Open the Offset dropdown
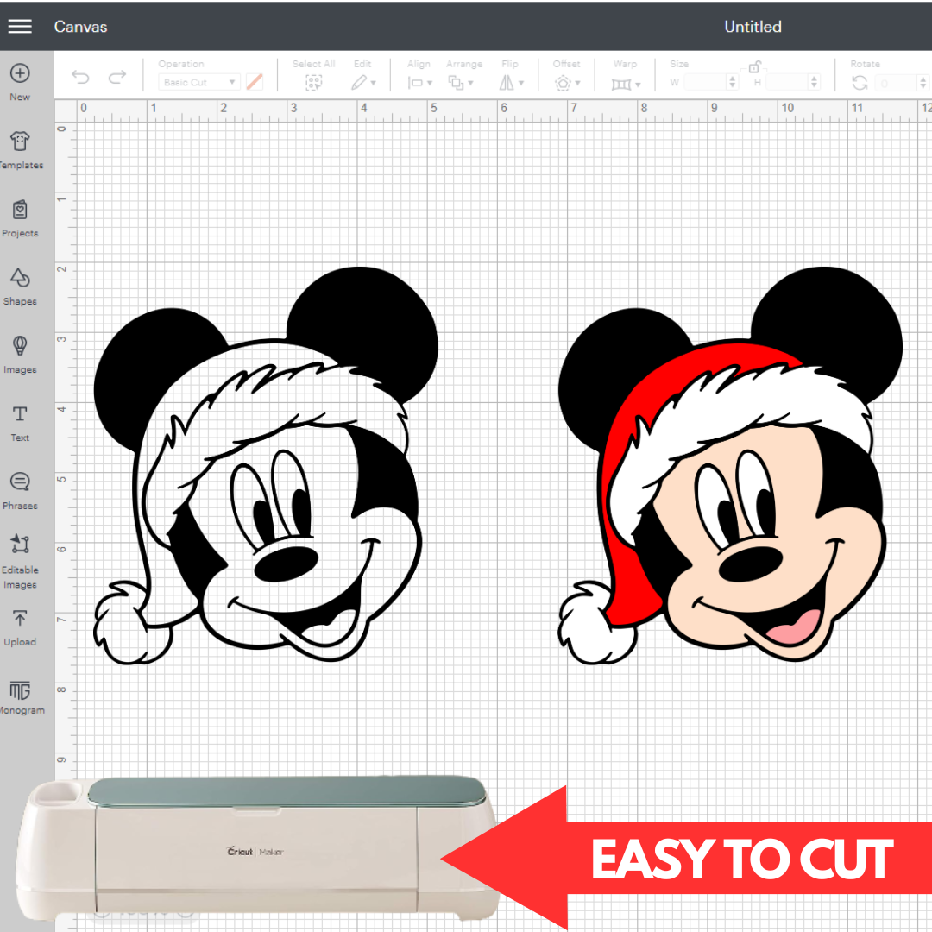Screen dimensions: 932x932 (567, 83)
